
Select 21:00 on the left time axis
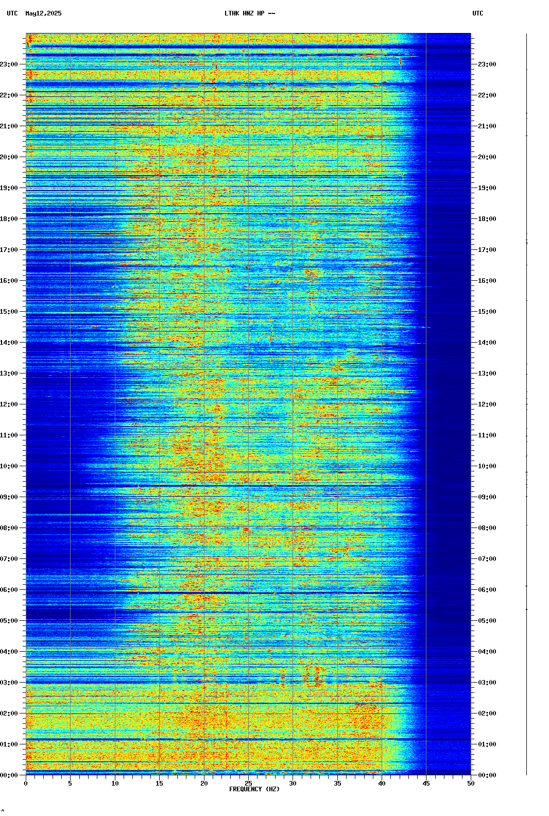[x=9, y=126]
